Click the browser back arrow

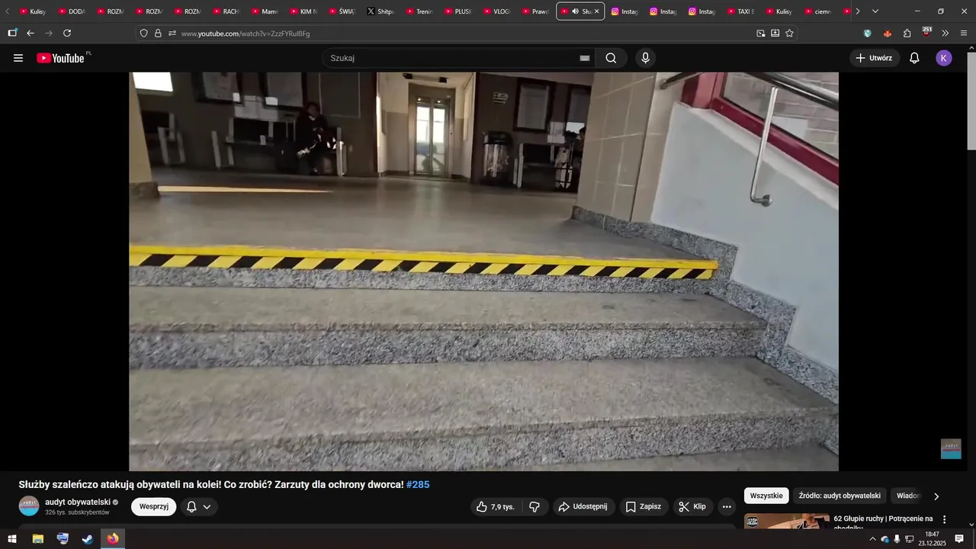tap(30, 33)
